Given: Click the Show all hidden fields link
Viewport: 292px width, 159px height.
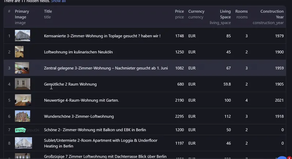Looking at the screenshot, I should pyautogui.click(x=58, y=1).
